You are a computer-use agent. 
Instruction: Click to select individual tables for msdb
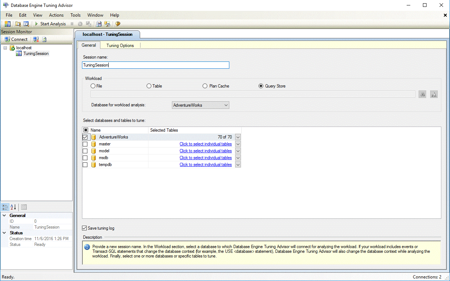[x=205, y=157]
